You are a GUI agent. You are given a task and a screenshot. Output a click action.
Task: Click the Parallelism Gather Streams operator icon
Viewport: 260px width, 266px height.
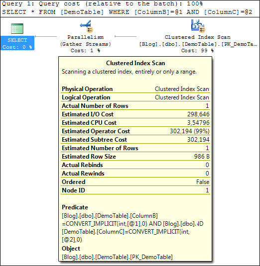click(x=86, y=26)
